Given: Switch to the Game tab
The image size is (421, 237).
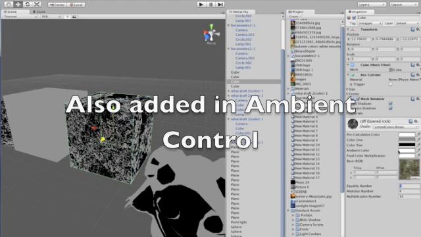Looking at the screenshot, I should coord(39,12).
